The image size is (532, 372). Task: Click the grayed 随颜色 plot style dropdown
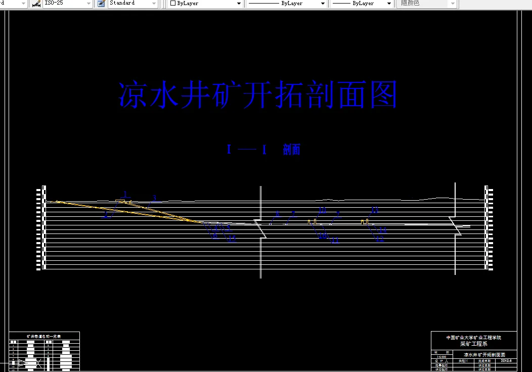[x=453, y=4]
